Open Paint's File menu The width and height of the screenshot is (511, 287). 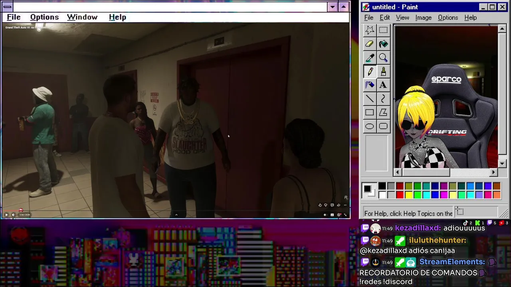(x=369, y=18)
